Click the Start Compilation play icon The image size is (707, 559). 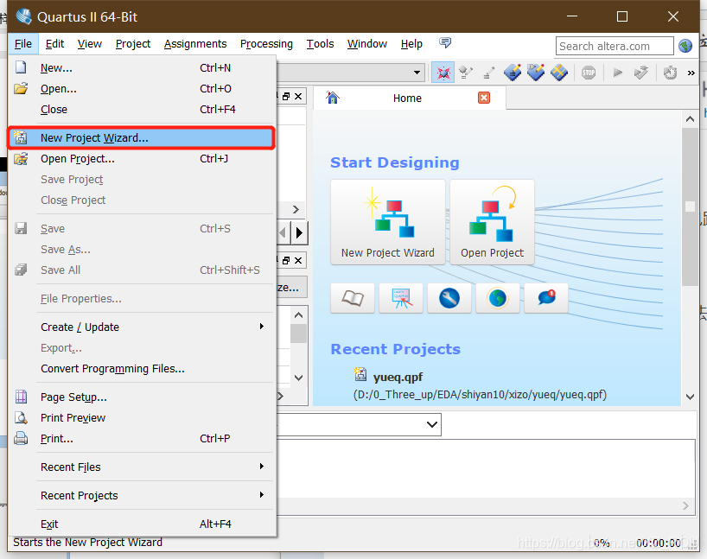coord(618,72)
